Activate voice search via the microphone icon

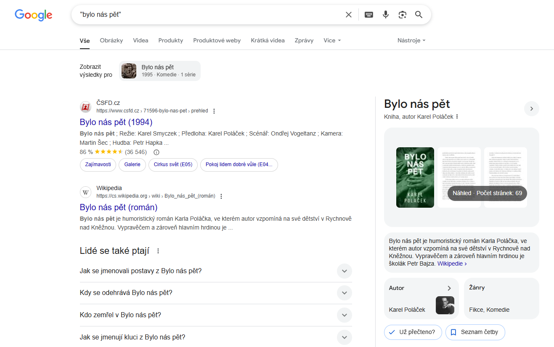click(386, 14)
